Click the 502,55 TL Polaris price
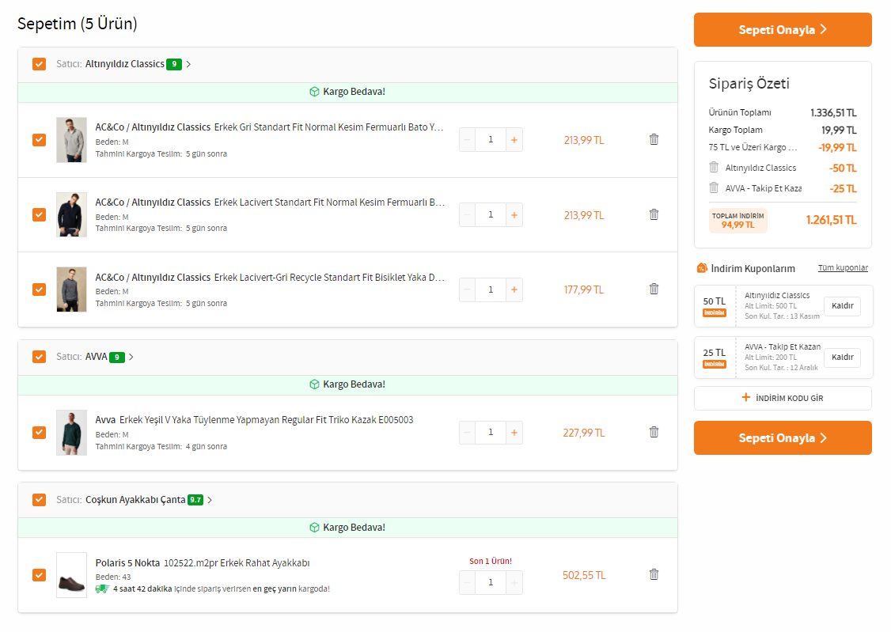The image size is (891, 632). [x=584, y=575]
